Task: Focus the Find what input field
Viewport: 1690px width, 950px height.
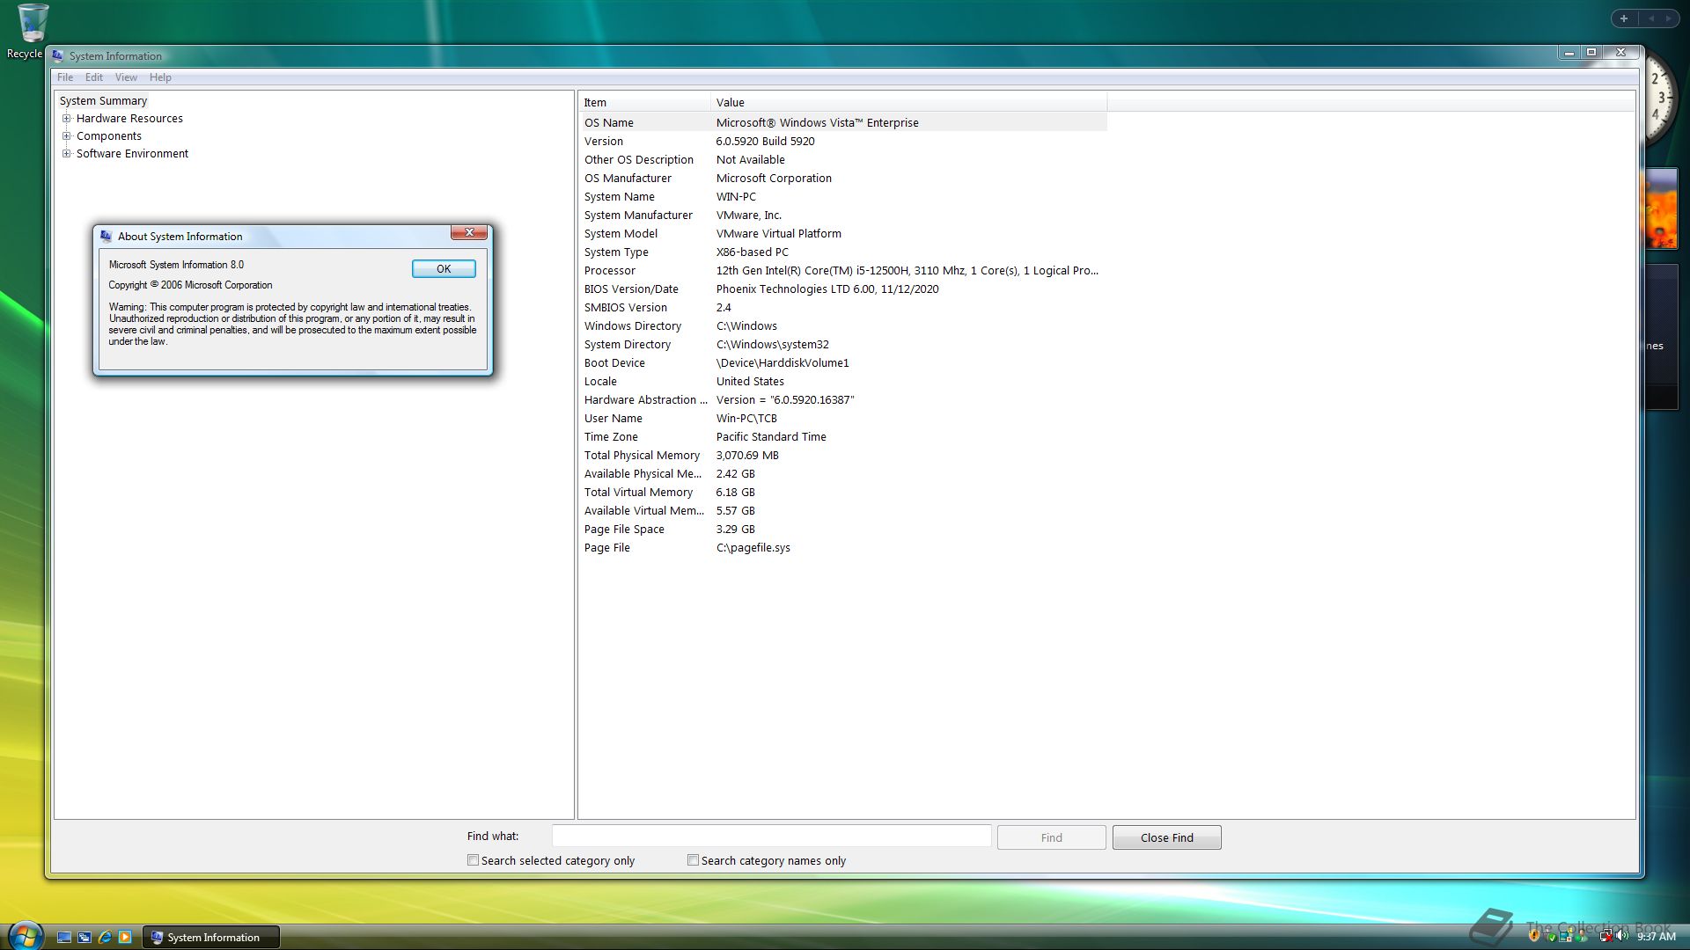Action: coord(771,836)
